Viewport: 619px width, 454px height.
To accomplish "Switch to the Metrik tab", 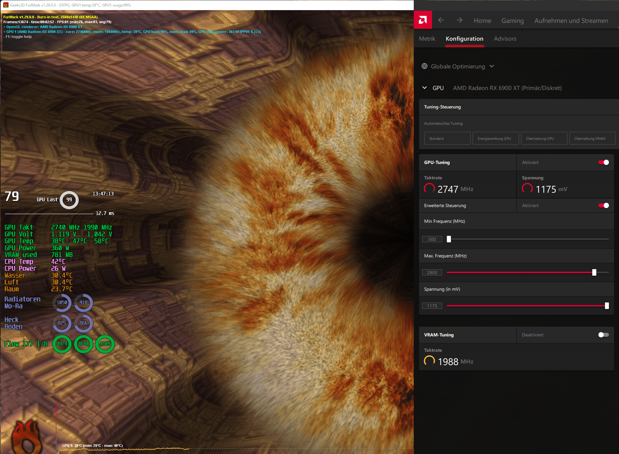I will 427,39.
